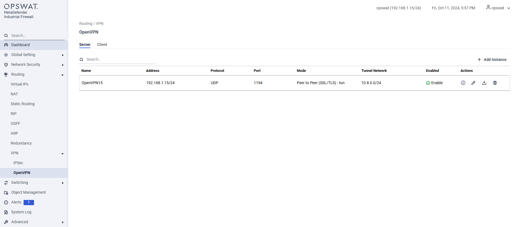Edit OpenVPN15 with the pencil icon
518x227 pixels.
point(473,83)
